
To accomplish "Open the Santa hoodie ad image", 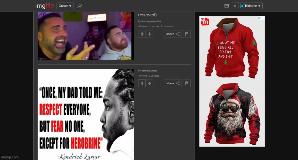I will tap(232, 114).
